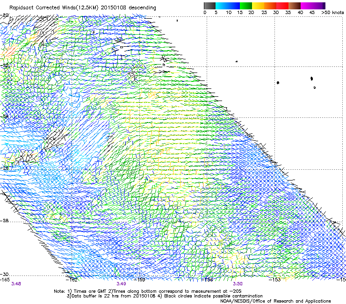This screenshot has width=346, height=304.
Task: Click the '-153' longitude axis label
Action: (275, 280)
